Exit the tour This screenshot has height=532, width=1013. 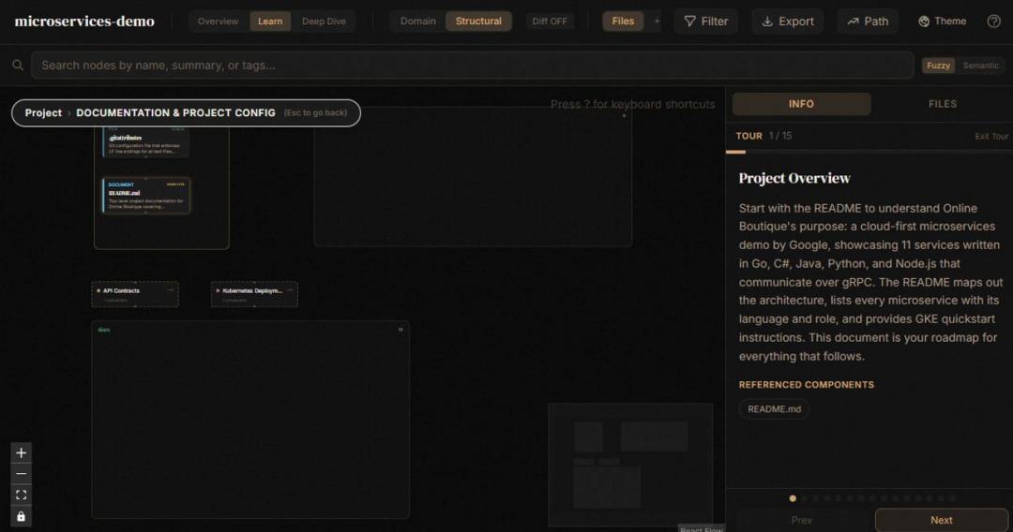991,136
